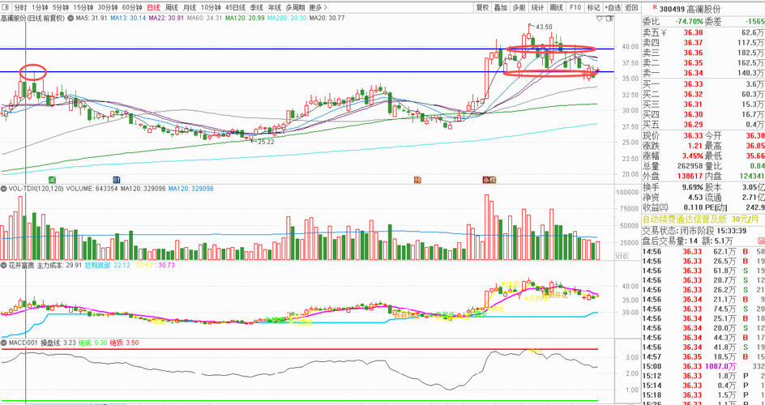The height and width of the screenshot is (405, 765).
Task: Click the blue 财 event marker
Action: (116, 181)
